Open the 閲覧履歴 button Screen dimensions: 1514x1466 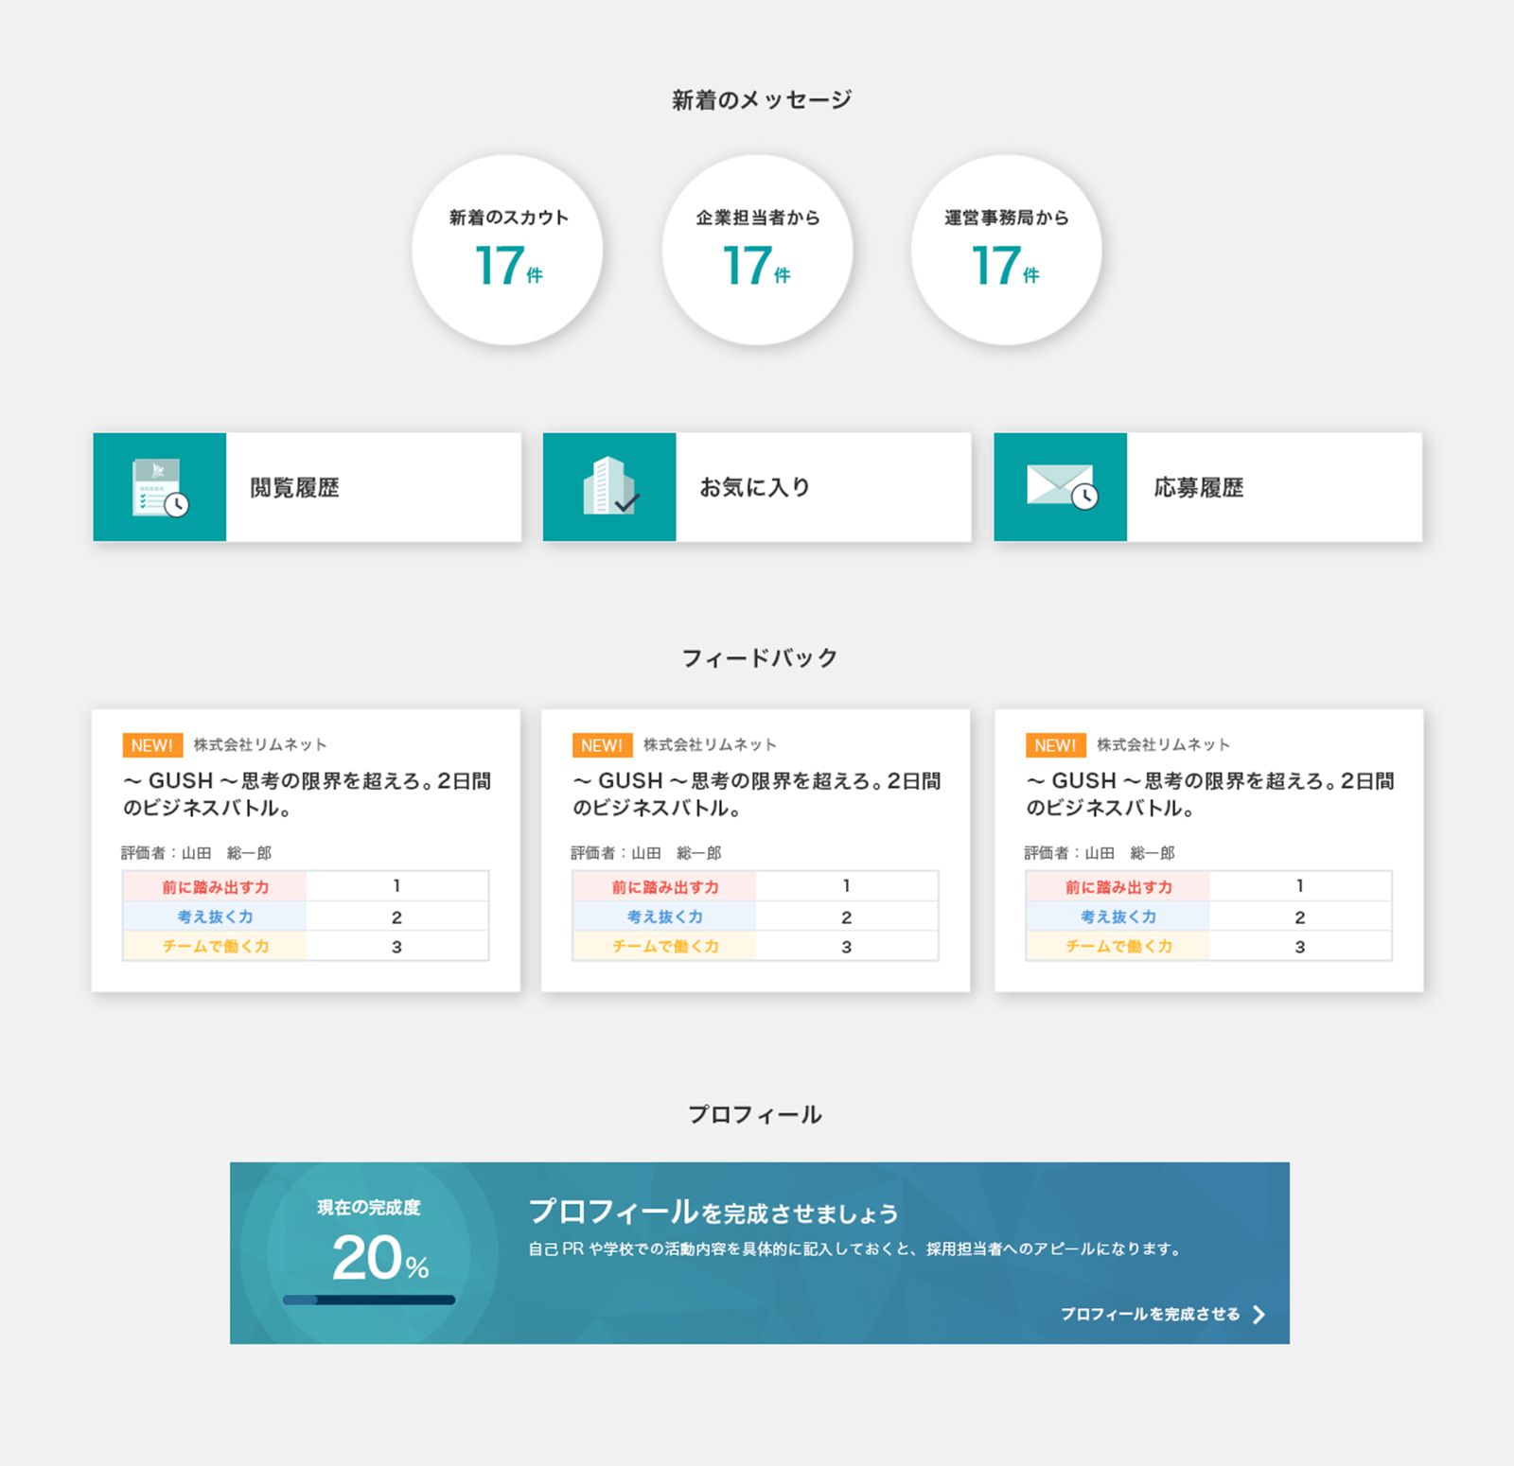pos(303,486)
